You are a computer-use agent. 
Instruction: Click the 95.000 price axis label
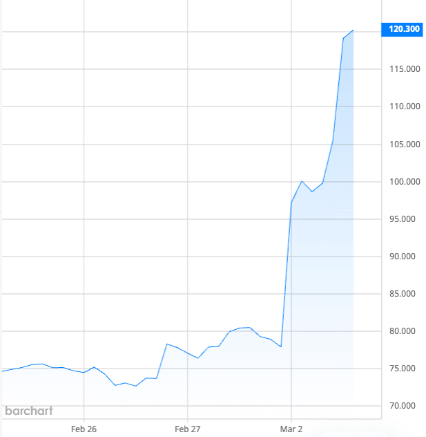pyautogui.click(x=403, y=219)
